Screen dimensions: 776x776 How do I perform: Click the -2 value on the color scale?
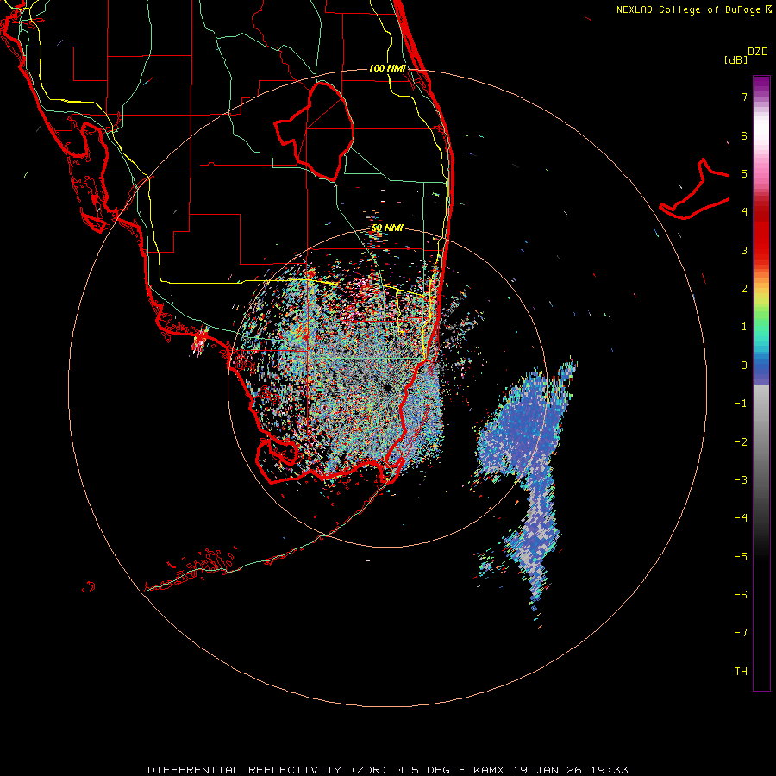[741, 441]
